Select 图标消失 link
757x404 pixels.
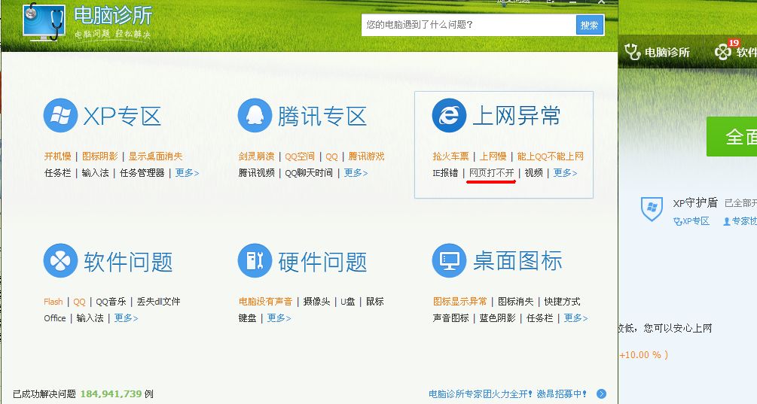[516, 302]
